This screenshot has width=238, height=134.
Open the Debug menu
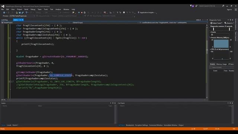coord(33,9)
